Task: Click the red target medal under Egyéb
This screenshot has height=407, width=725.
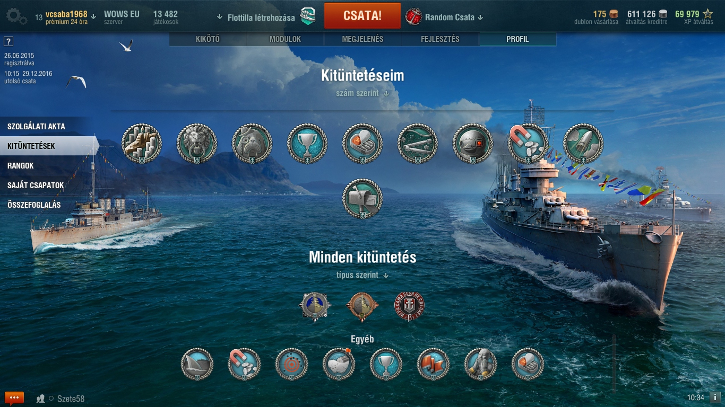Action: 291,365
